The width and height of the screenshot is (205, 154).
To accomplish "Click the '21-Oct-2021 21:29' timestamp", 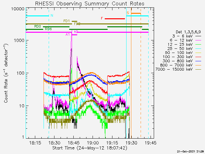I will coord(191,151).
